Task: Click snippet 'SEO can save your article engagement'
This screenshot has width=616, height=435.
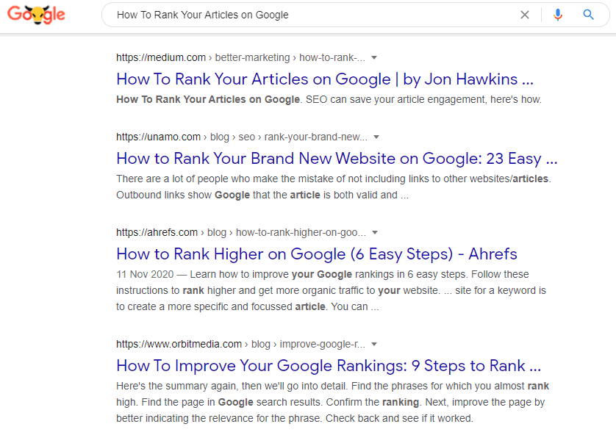Action: [x=395, y=99]
